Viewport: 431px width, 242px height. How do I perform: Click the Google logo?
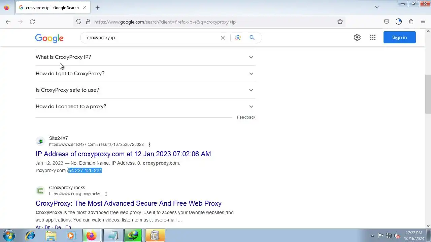pyautogui.click(x=49, y=38)
